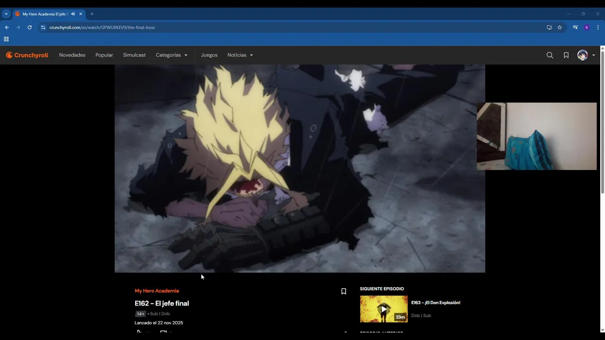The height and width of the screenshot is (340, 605).
Task: Open the tab search dropdown arrow
Action: click(x=6, y=14)
